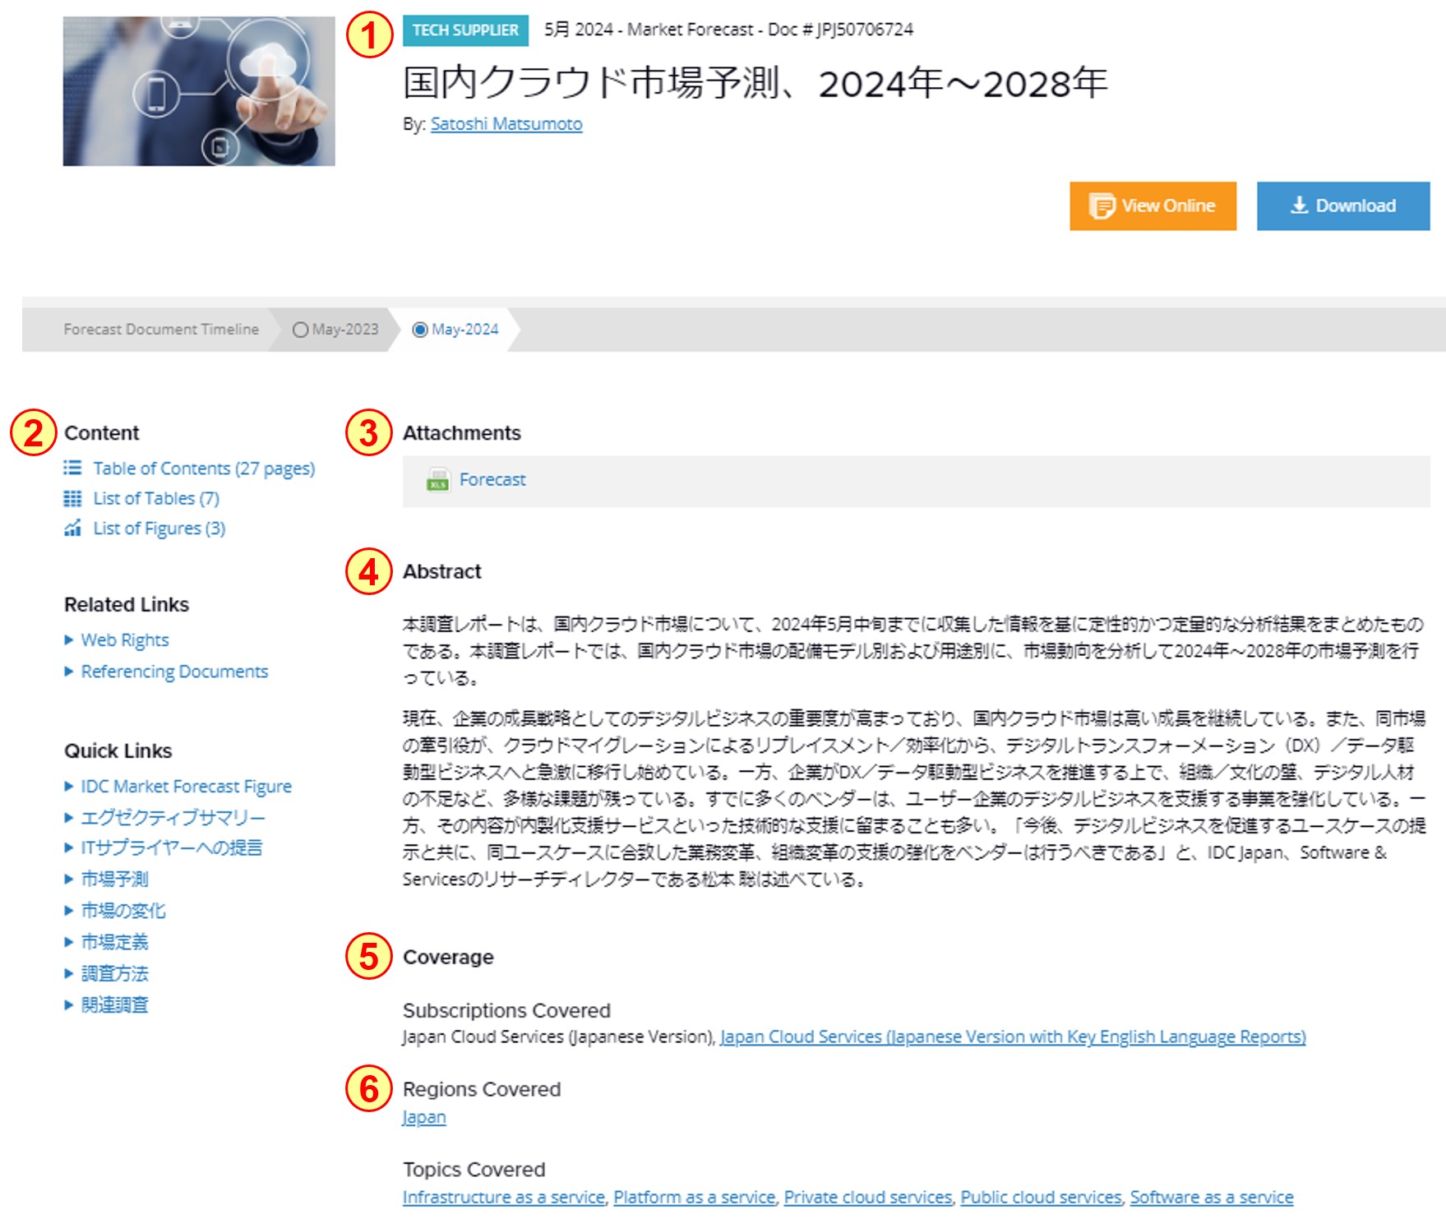Image resolution: width=1446 pixels, height=1219 pixels.
Task: Jump to 調査方法 section
Action: [114, 973]
